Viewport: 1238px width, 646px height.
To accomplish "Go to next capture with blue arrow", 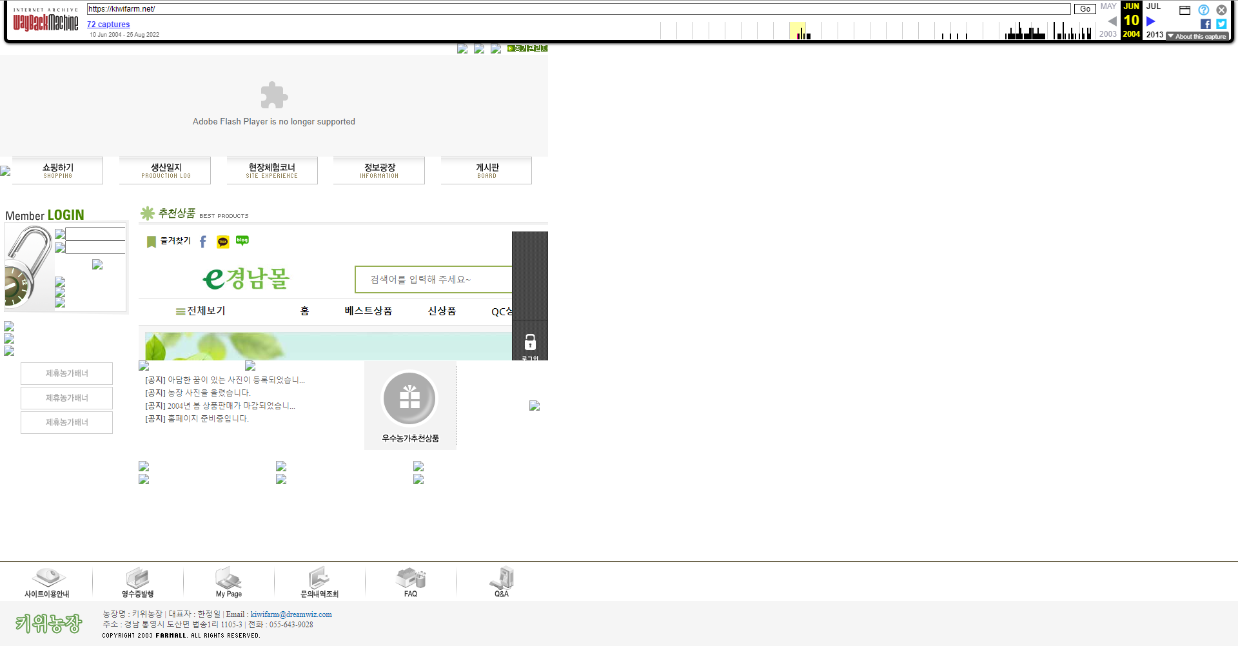I will pyautogui.click(x=1151, y=21).
